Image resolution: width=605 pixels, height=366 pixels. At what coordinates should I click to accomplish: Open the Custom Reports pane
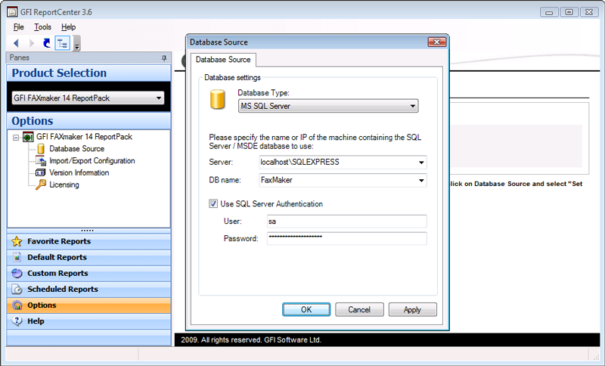coord(88,274)
